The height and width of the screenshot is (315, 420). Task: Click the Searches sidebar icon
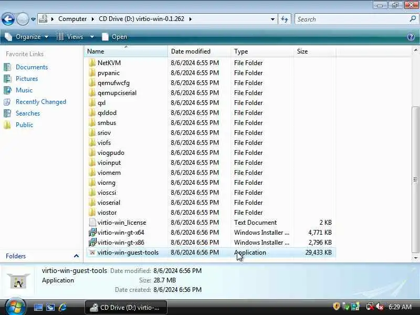point(7,113)
